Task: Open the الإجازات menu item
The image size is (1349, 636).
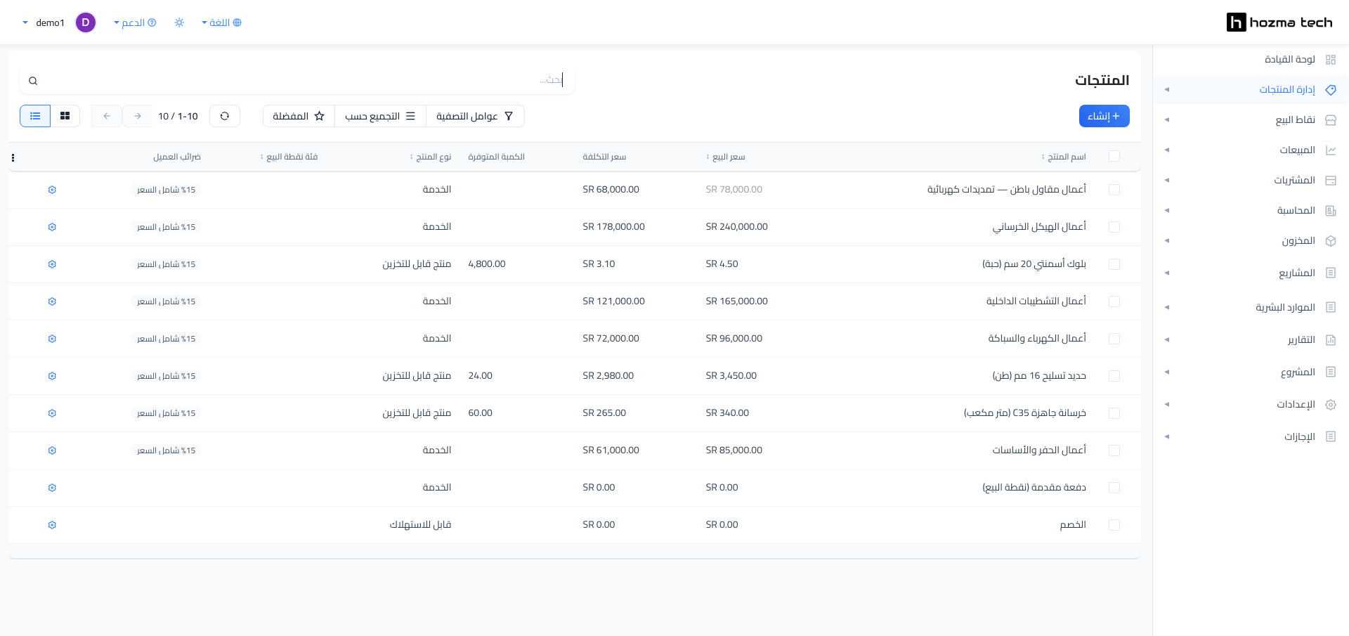Action: point(1299,436)
